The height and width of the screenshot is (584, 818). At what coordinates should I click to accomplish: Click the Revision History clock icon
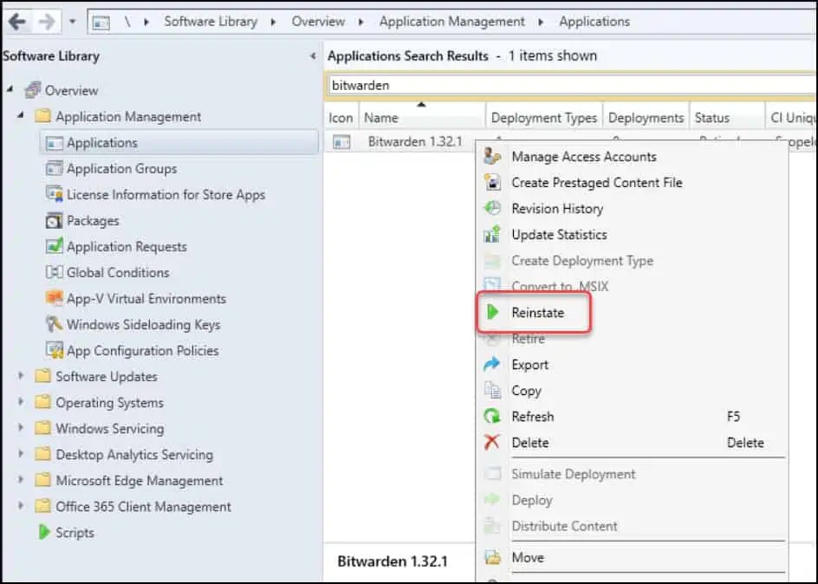click(x=494, y=208)
